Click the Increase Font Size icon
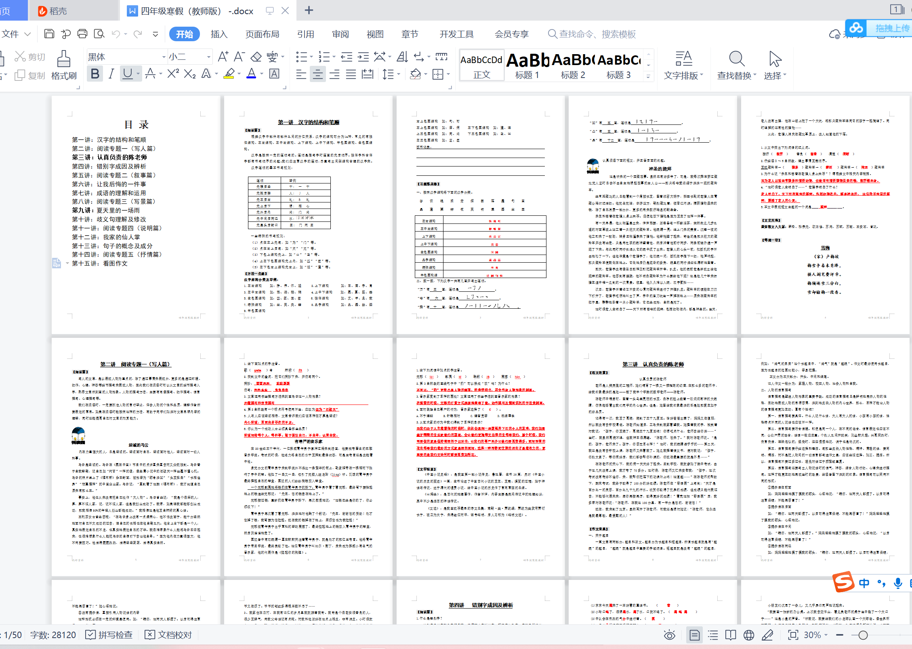Screen dimensions: 912x649 coord(223,57)
